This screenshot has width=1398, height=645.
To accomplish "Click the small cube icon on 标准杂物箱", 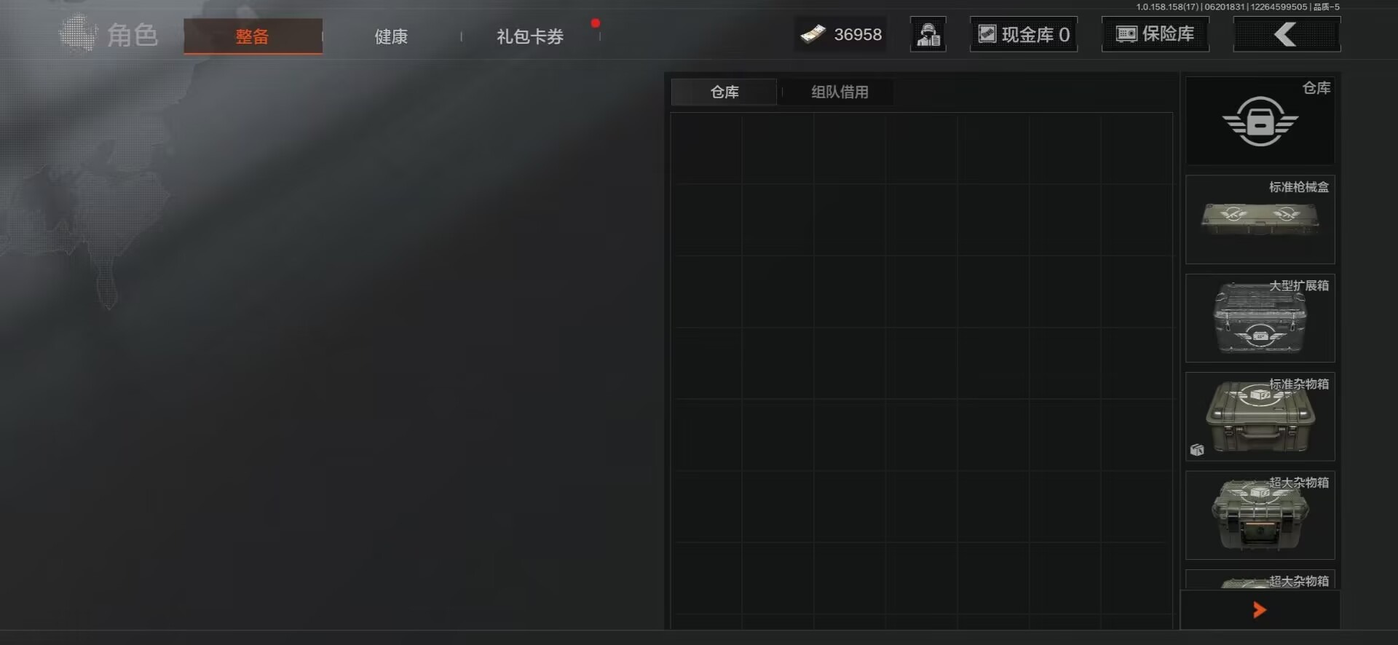I will point(1197,450).
